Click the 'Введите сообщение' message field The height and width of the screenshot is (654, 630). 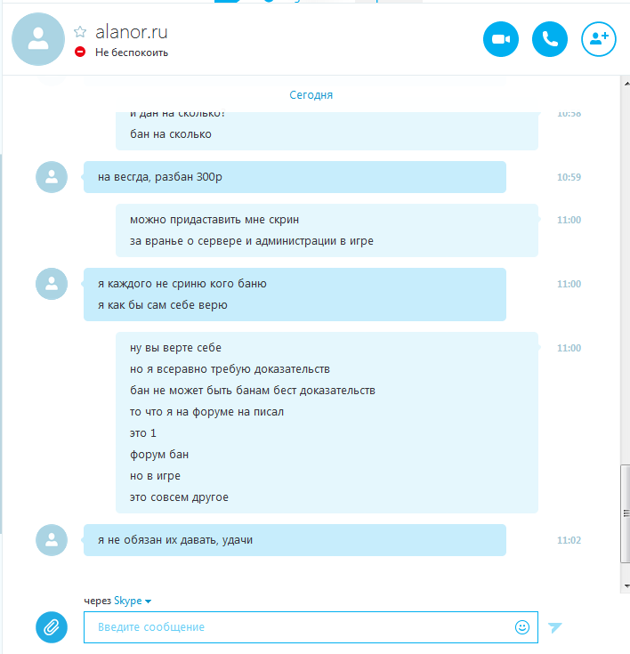coord(311,627)
